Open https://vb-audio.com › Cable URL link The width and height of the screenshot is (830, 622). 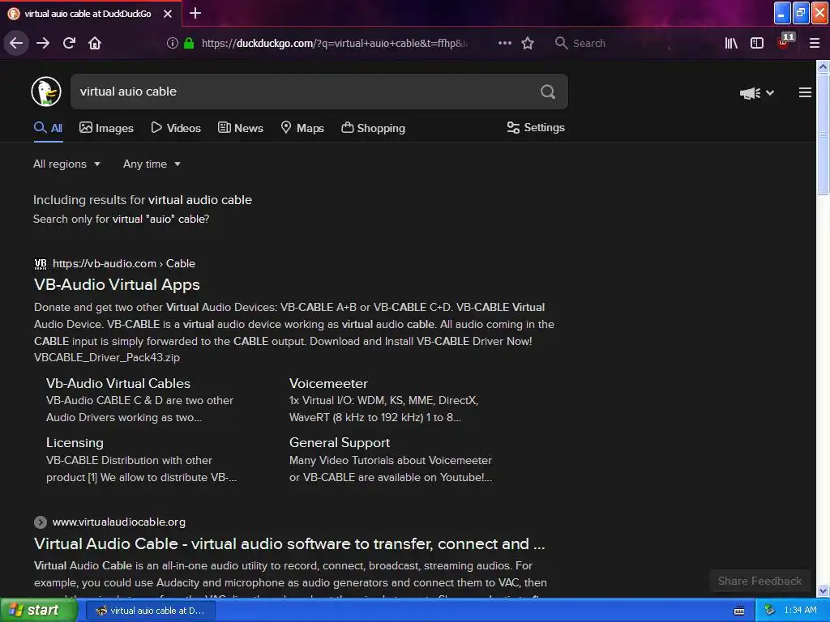(x=124, y=263)
